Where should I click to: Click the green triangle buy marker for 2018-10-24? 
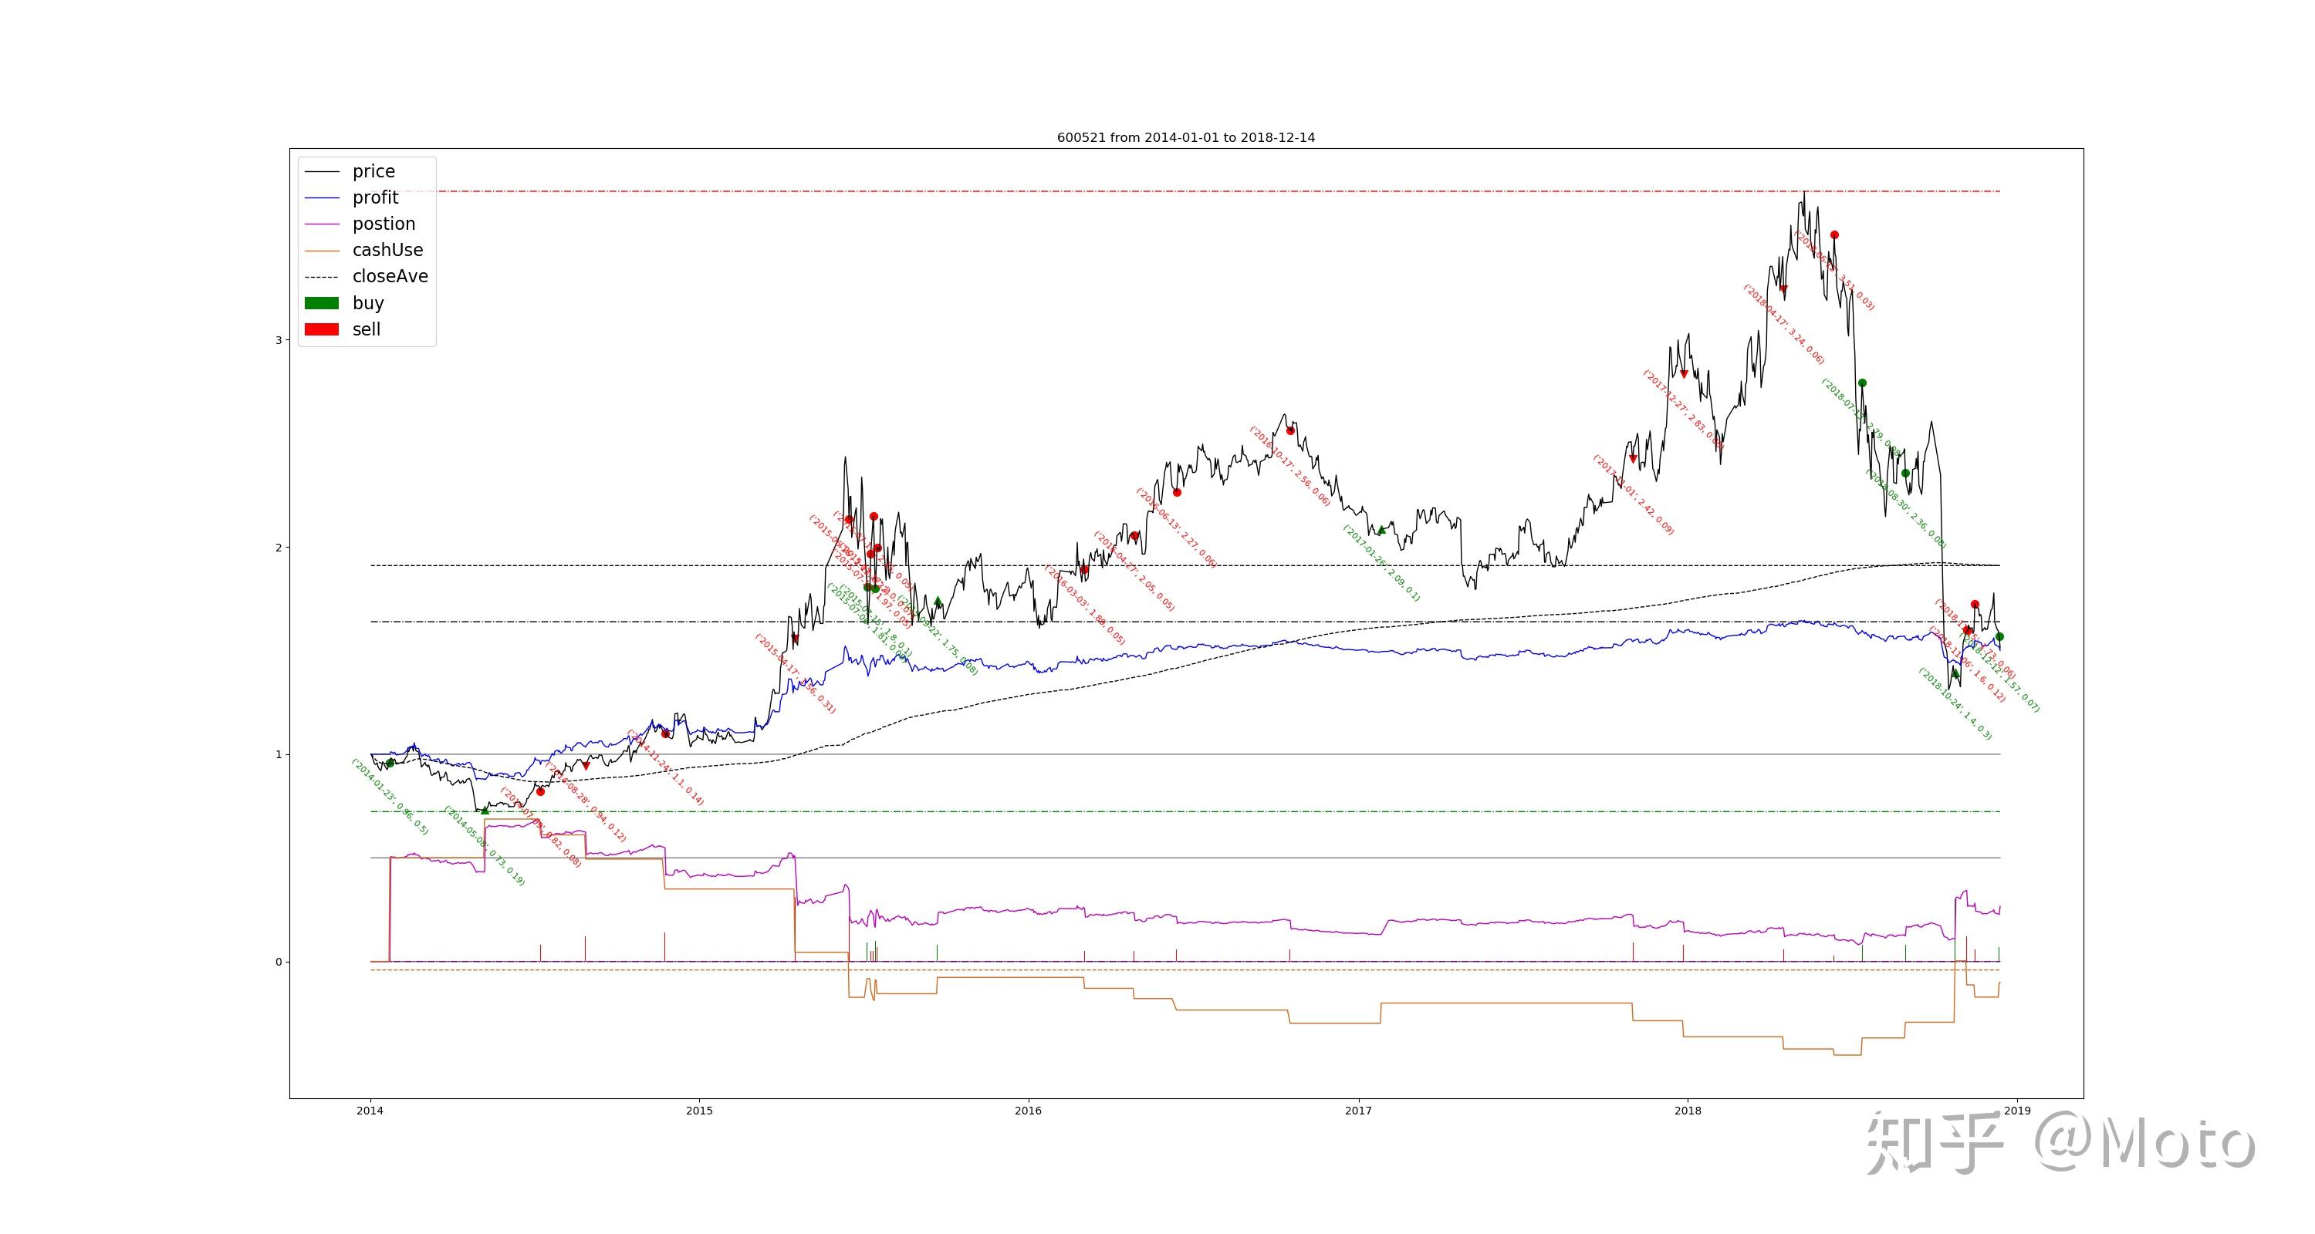pos(1955,672)
